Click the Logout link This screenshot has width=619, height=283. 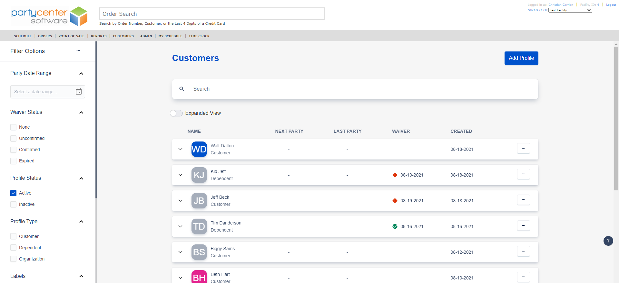coord(611,5)
